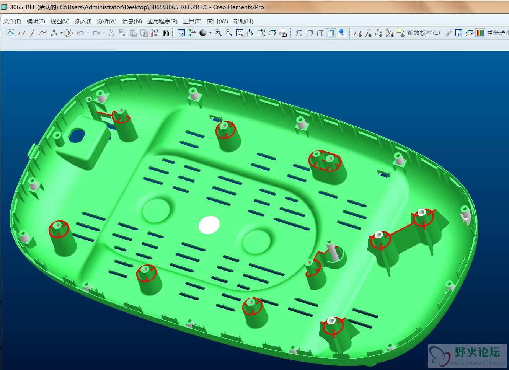Screen dimensions: 509x370
Task: Open the appearance gallery sphere
Action: (x=203, y=33)
